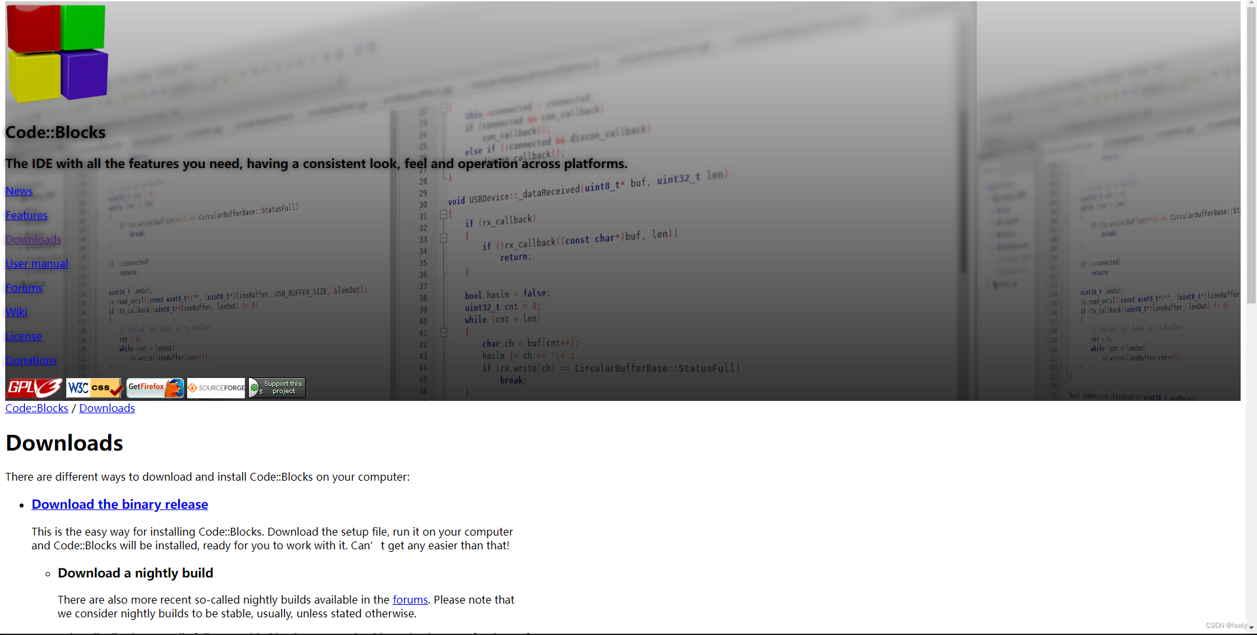Open the News navigation link
Viewport: 1257px width, 635px height.
pos(19,191)
